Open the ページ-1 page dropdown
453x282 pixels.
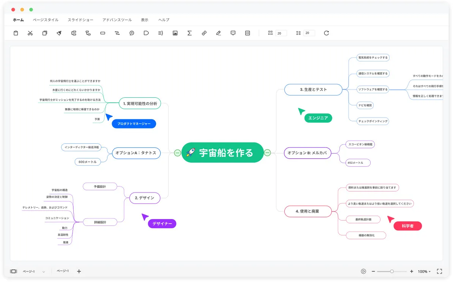44,271
